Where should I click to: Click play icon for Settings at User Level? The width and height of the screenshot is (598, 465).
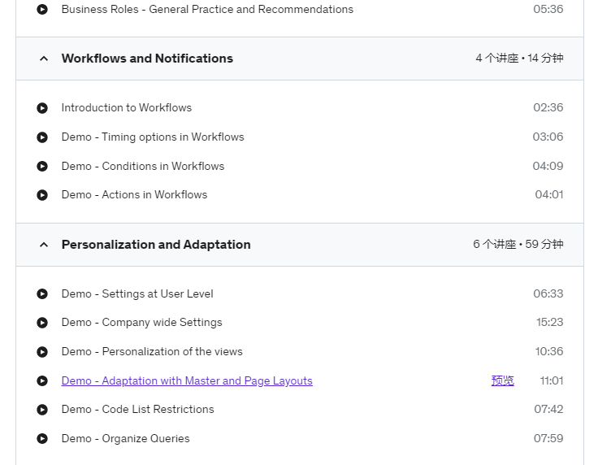[x=42, y=293]
